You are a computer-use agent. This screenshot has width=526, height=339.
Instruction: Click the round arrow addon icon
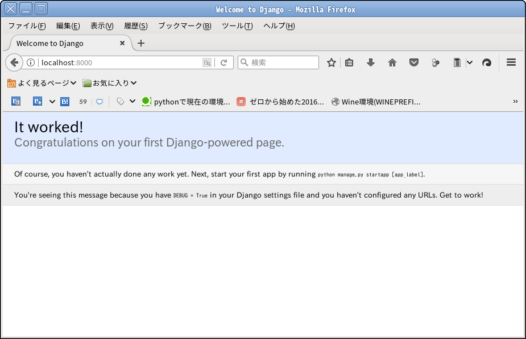coord(486,62)
